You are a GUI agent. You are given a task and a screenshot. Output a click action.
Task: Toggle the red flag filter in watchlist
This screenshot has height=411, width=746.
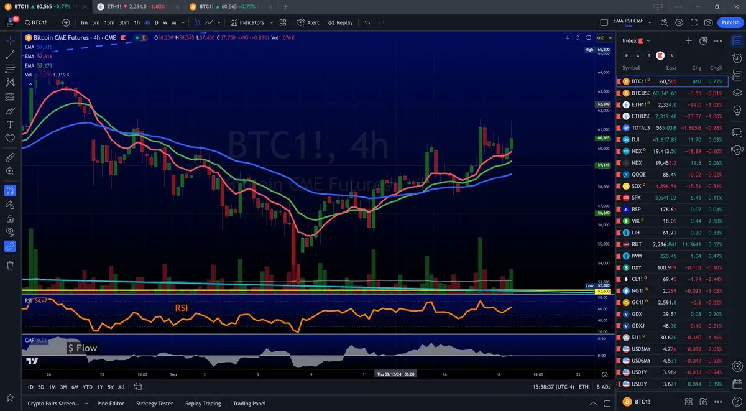[x=660, y=55]
